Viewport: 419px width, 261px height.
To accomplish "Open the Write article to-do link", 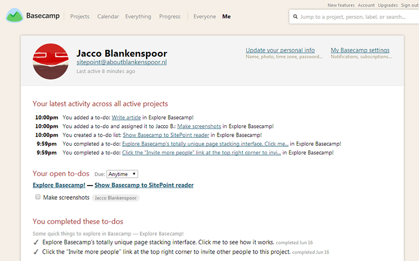I will [x=126, y=118].
